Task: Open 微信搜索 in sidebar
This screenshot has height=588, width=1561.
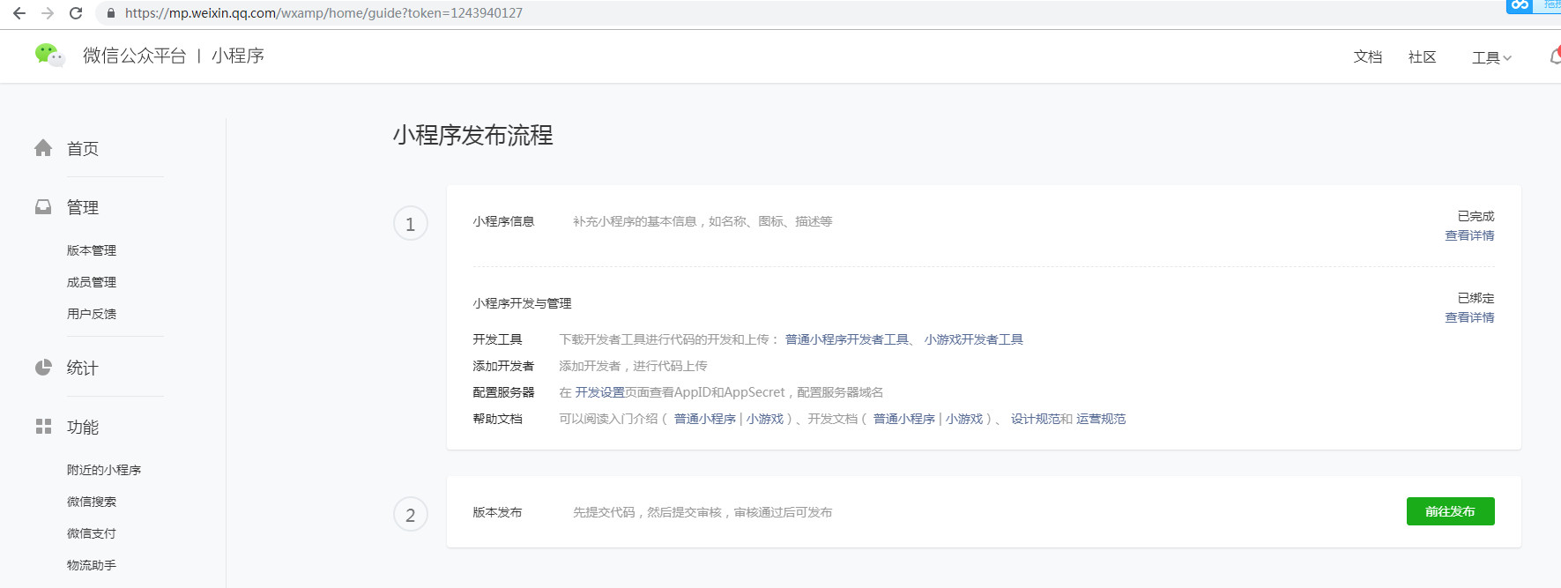Action: pyautogui.click(x=92, y=502)
